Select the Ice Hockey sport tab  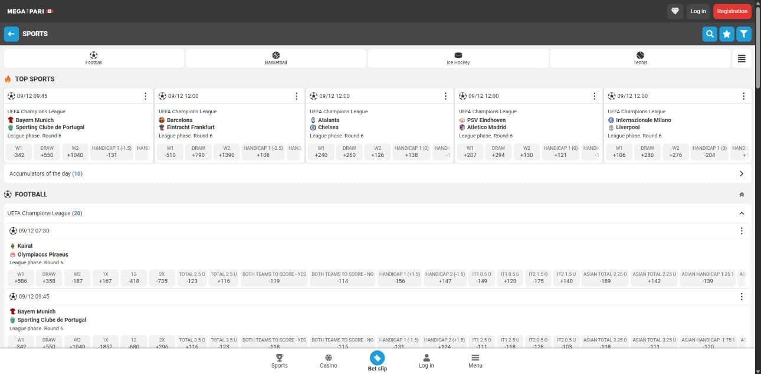coord(458,58)
